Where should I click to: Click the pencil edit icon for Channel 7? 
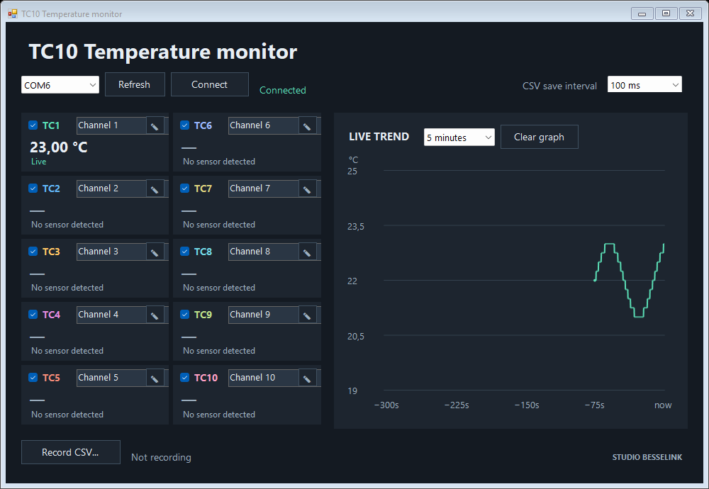(308, 189)
